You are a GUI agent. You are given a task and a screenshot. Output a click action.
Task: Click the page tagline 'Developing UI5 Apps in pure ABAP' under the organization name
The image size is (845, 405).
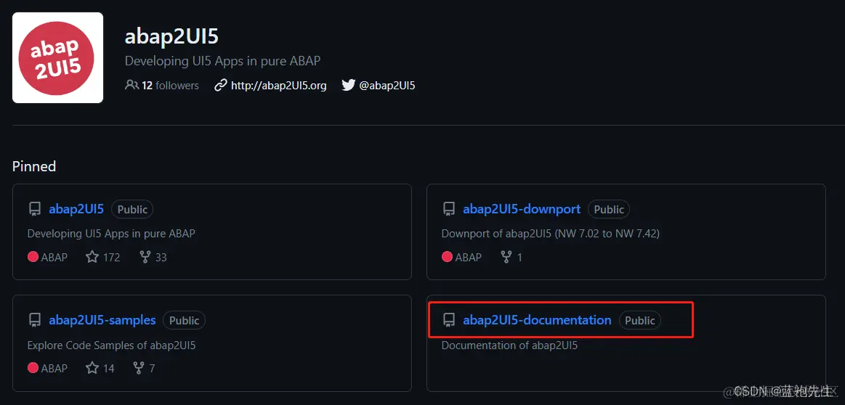click(222, 61)
